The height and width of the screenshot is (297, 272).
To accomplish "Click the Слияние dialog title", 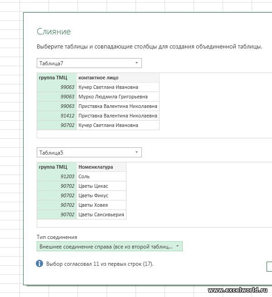I will [x=53, y=31].
